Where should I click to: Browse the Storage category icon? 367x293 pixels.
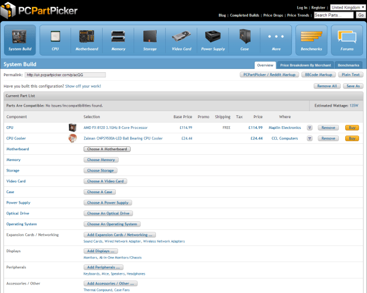pyautogui.click(x=150, y=40)
